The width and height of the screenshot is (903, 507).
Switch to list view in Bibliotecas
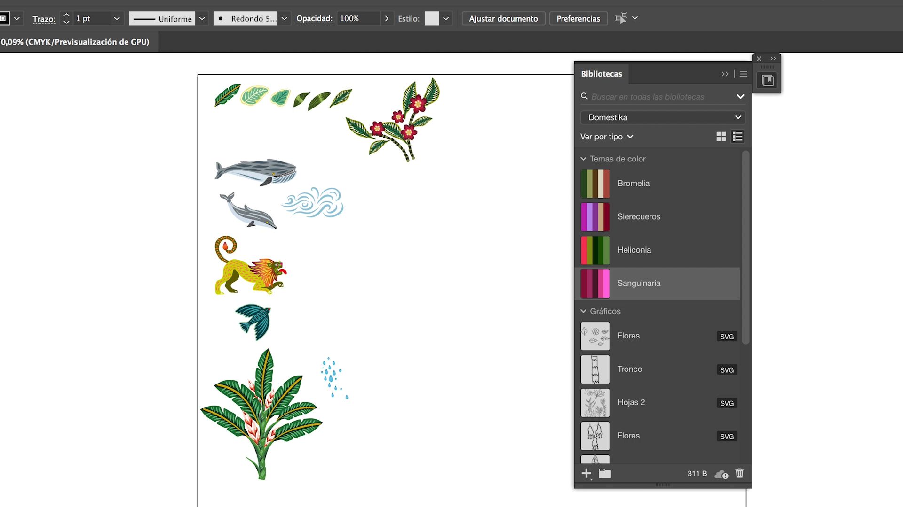[737, 137]
